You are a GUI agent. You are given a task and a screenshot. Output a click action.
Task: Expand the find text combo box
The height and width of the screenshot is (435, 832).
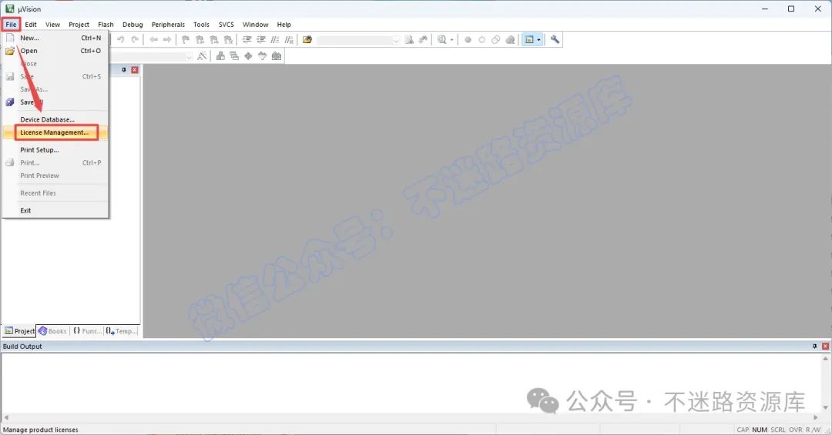tap(396, 40)
